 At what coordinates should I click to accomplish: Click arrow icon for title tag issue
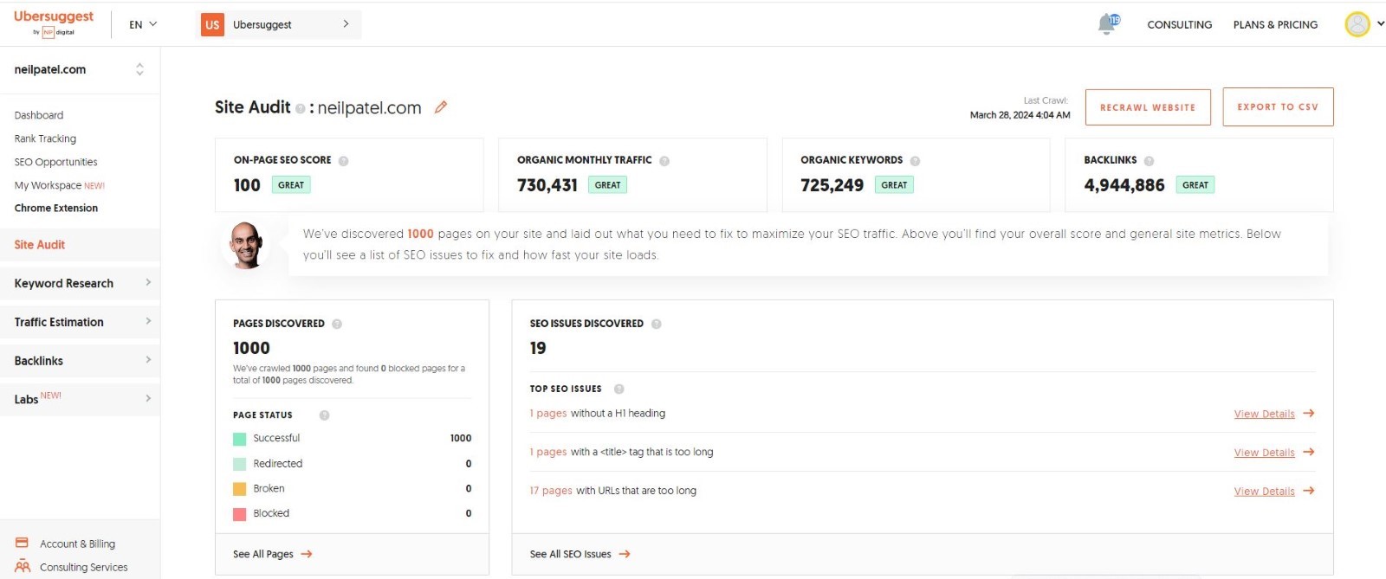click(x=1309, y=452)
